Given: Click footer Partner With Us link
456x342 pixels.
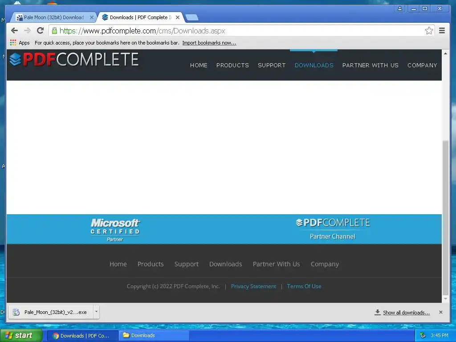Looking at the screenshot, I should click(276, 264).
